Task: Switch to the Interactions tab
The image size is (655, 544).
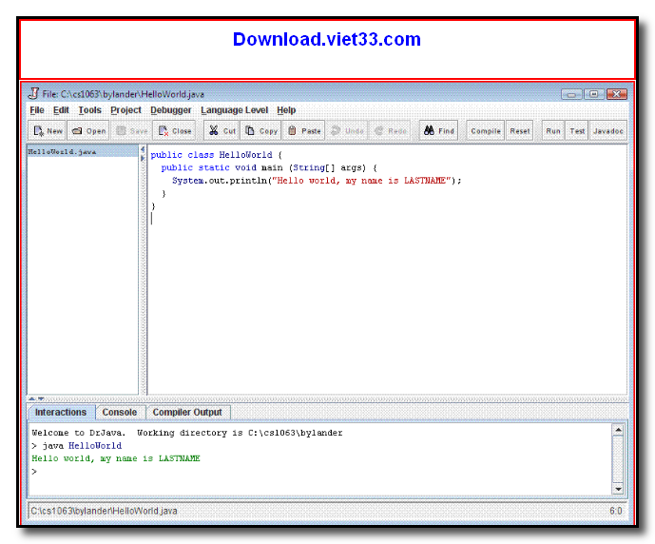Action: coord(61,413)
